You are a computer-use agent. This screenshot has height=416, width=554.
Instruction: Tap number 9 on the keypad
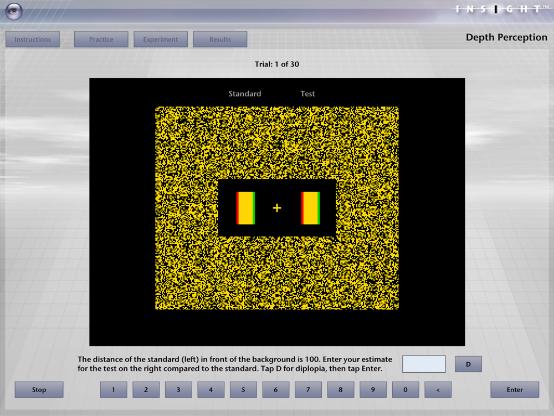[373, 389]
